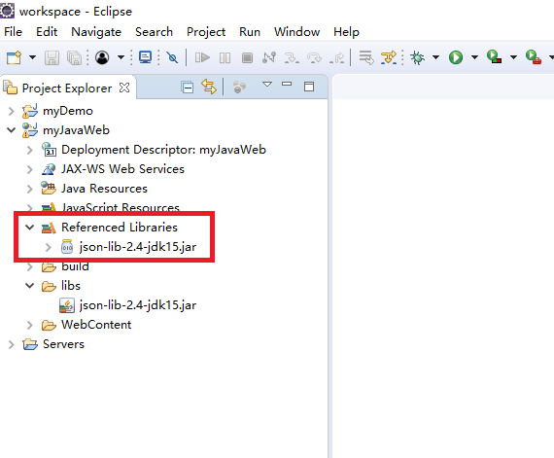Click the Terminate debug icon
Image resolution: width=554 pixels, height=458 pixels.
[x=247, y=57]
